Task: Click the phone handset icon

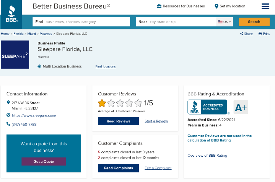Action: pos(8,124)
